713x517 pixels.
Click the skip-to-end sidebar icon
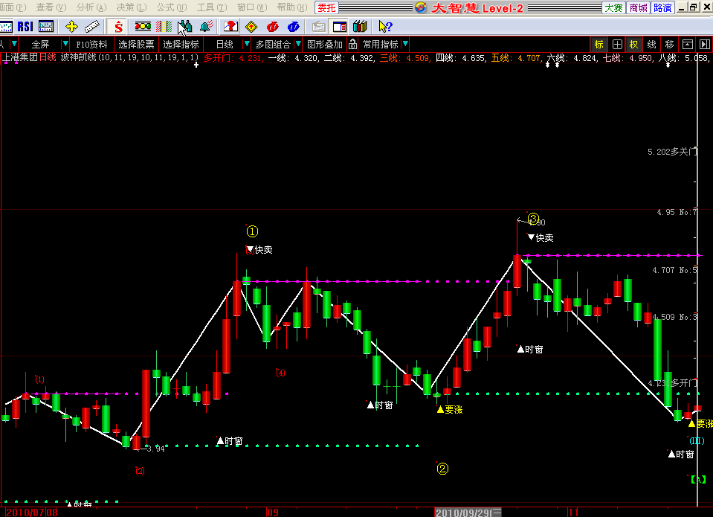click(704, 44)
